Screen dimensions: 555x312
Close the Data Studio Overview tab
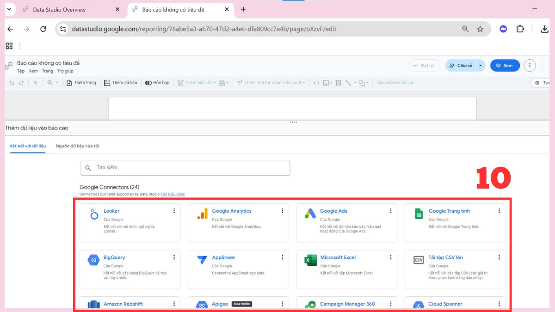pyautogui.click(x=117, y=9)
